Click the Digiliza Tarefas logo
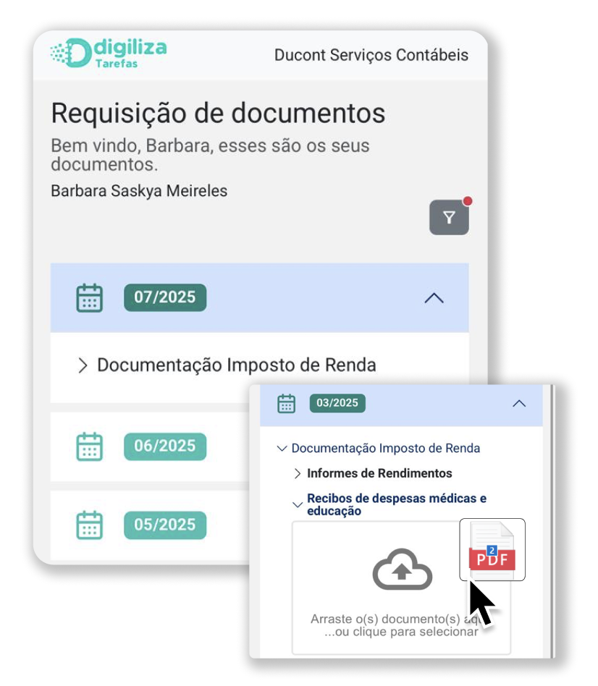 point(109,53)
